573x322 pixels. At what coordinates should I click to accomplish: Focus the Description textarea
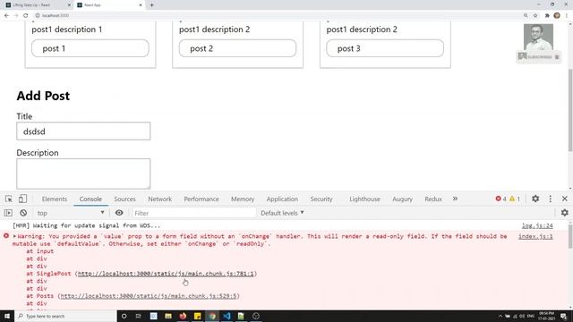[83, 174]
